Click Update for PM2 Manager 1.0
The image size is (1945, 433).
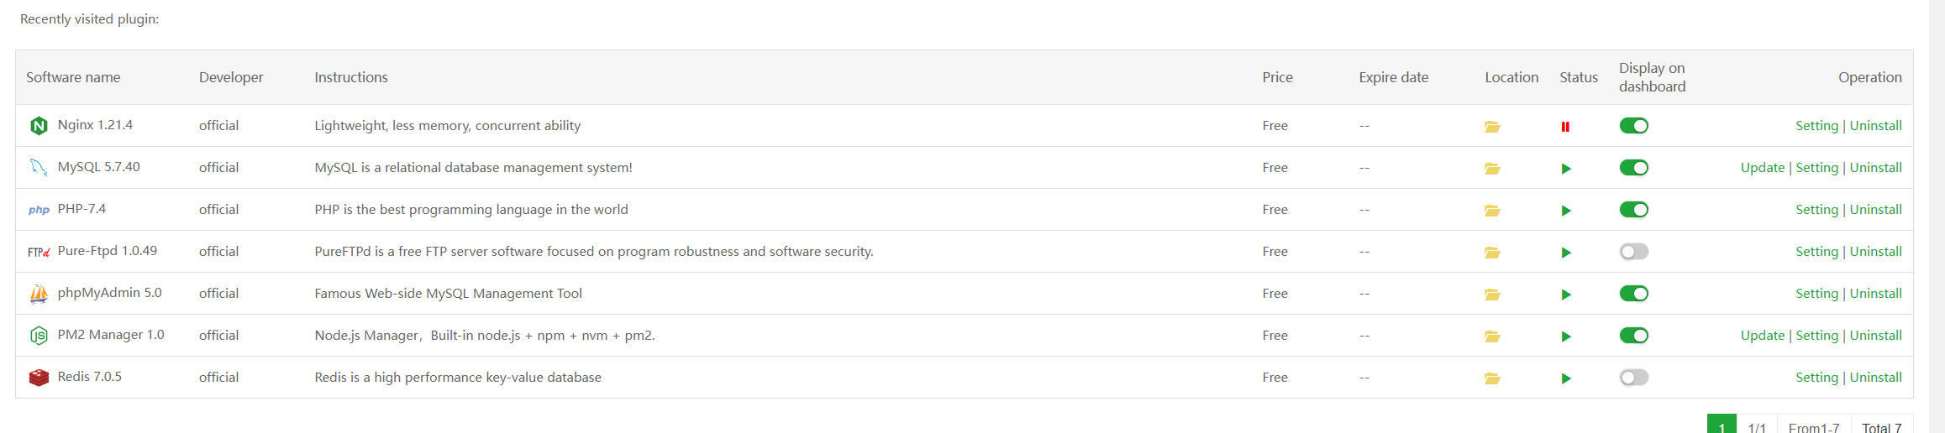(x=1762, y=336)
